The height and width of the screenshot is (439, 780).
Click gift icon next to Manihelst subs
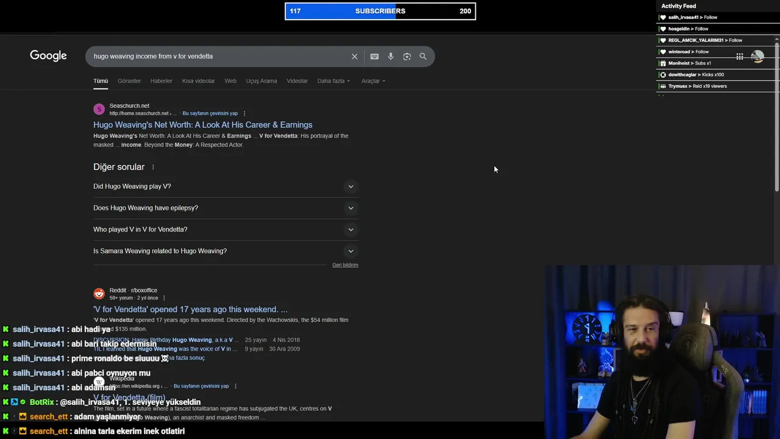pyautogui.click(x=663, y=63)
